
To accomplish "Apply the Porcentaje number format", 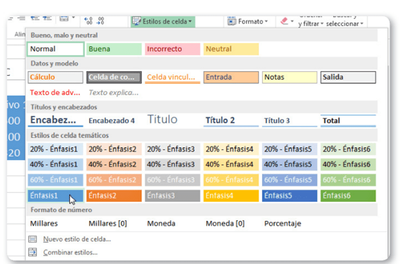I will click(283, 223).
